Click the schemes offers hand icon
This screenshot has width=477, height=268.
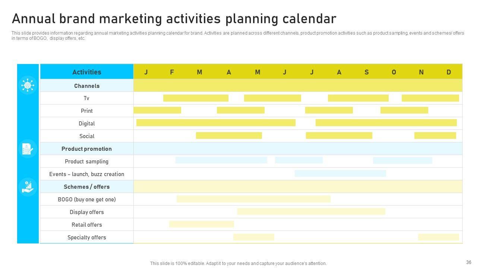click(28, 187)
